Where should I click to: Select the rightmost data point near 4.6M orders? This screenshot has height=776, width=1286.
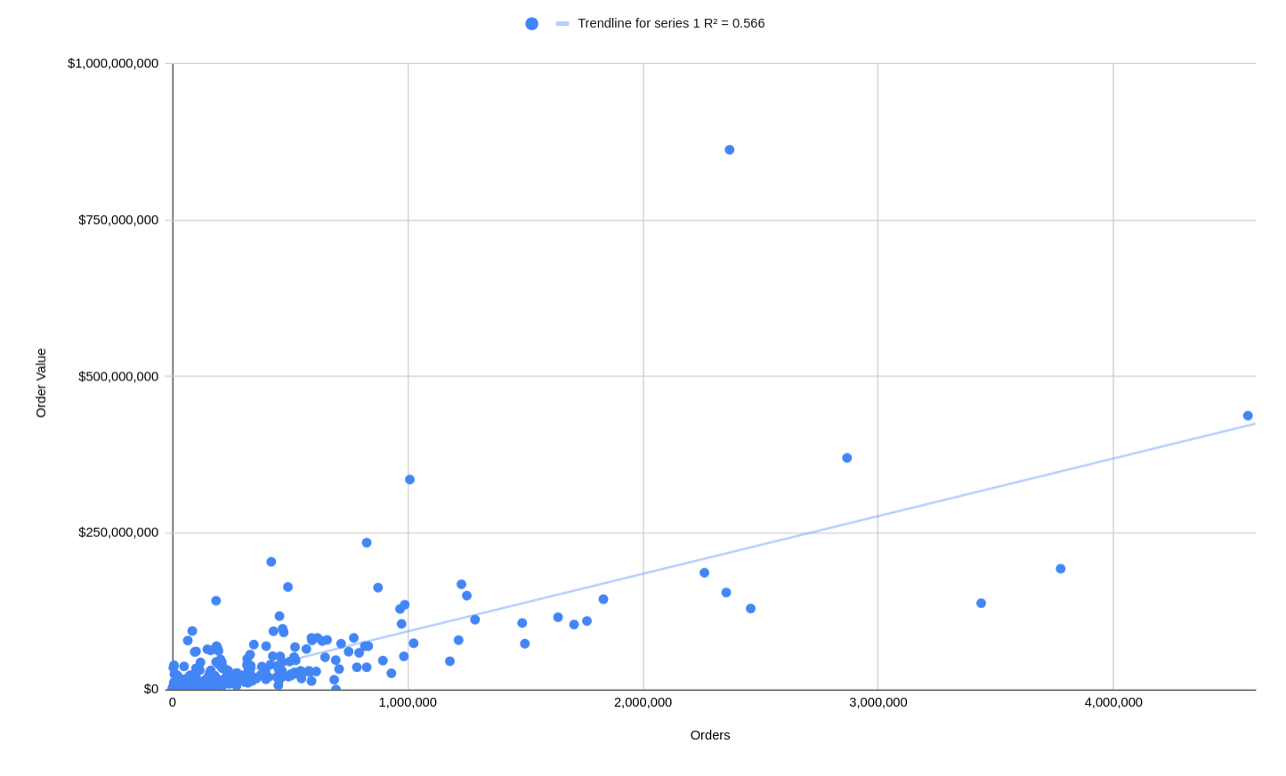coord(1248,416)
